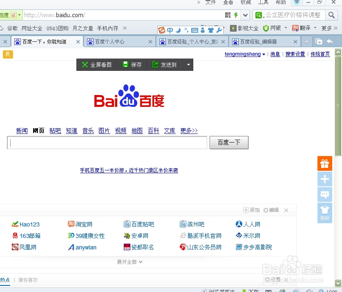
Task: Click the 翻译 translate extension
Action: click(x=301, y=28)
